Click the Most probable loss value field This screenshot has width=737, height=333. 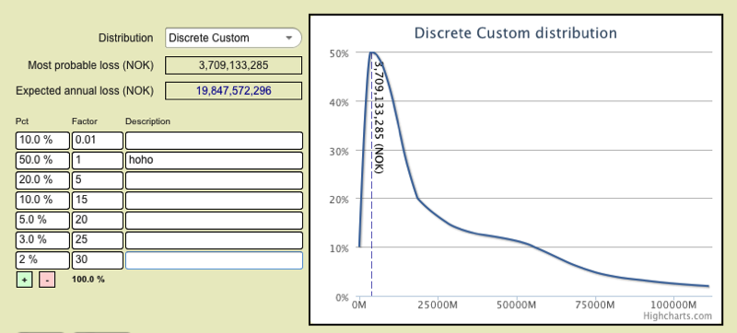pyautogui.click(x=233, y=65)
